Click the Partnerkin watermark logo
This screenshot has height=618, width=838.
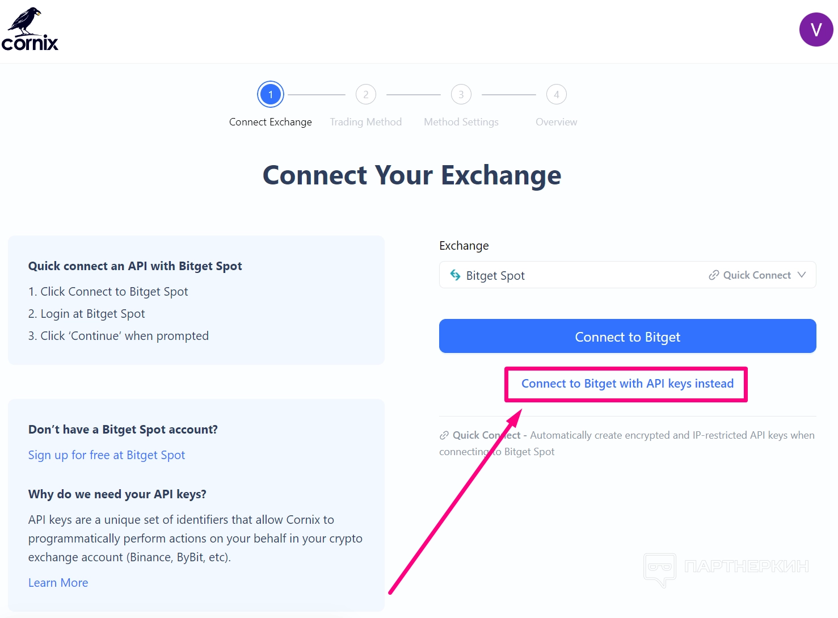660,568
